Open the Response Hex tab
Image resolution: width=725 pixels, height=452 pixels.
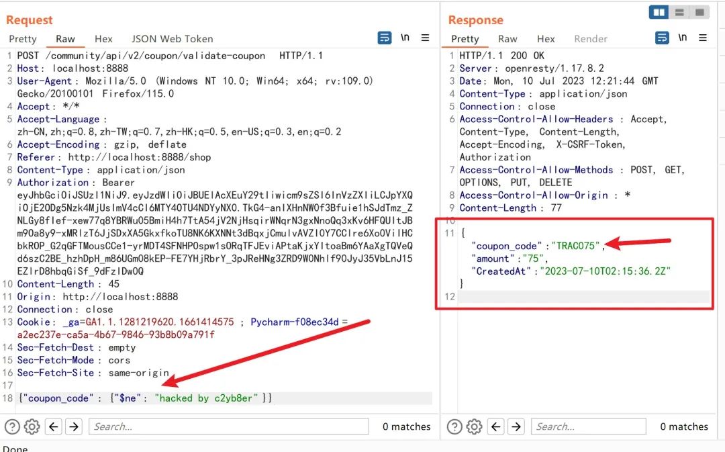[546, 39]
